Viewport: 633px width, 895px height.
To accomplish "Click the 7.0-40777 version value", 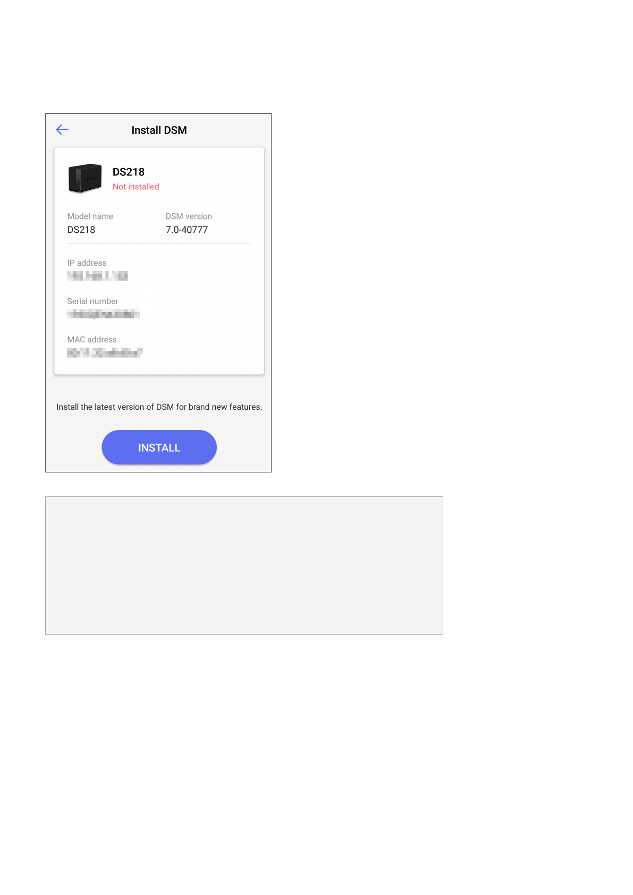I will click(x=187, y=230).
